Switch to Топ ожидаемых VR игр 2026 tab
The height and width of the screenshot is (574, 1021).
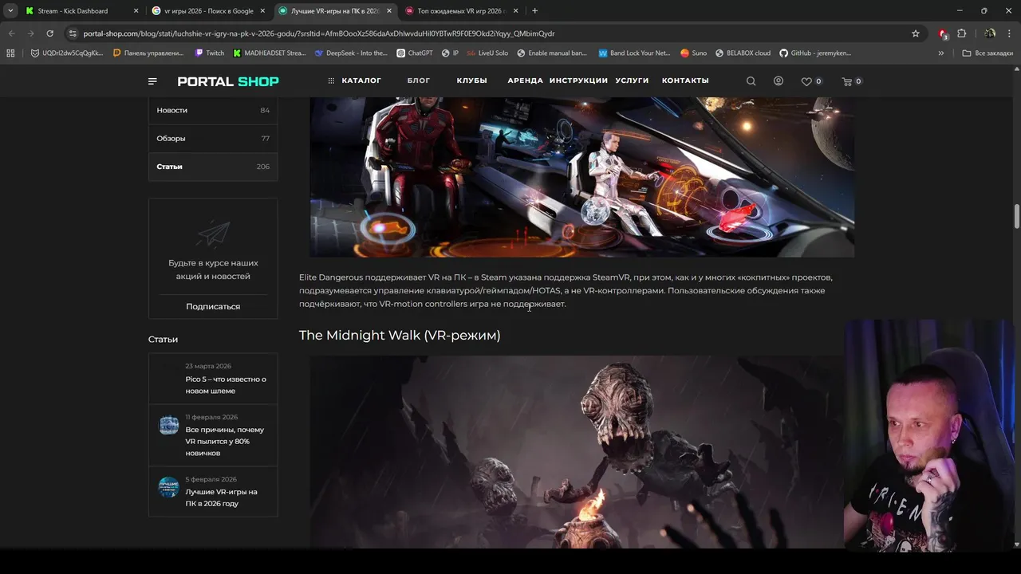tap(462, 11)
